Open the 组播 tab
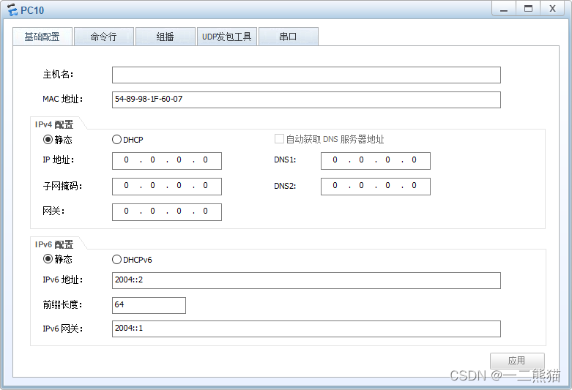The image size is (572, 390). (166, 37)
